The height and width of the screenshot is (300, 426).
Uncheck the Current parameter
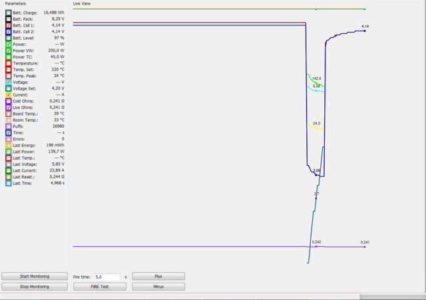pos(7,95)
